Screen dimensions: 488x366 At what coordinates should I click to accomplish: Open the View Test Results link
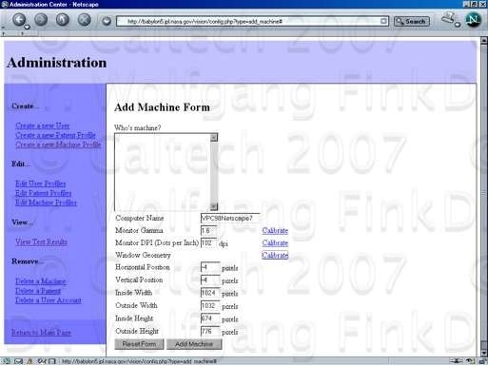click(x=41, y=242)
